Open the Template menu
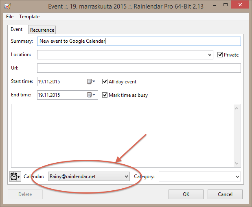Image resolution: width=252 pixels, height=207 pixels. pyautogui.click(x=29, y=17)
